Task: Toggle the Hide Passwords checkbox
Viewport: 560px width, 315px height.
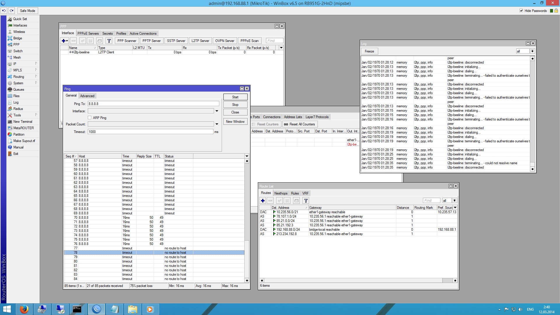Action: [x=521, y=11]
